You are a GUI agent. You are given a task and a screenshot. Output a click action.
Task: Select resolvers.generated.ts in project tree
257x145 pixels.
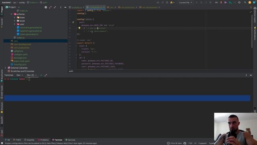click(31, 28)
